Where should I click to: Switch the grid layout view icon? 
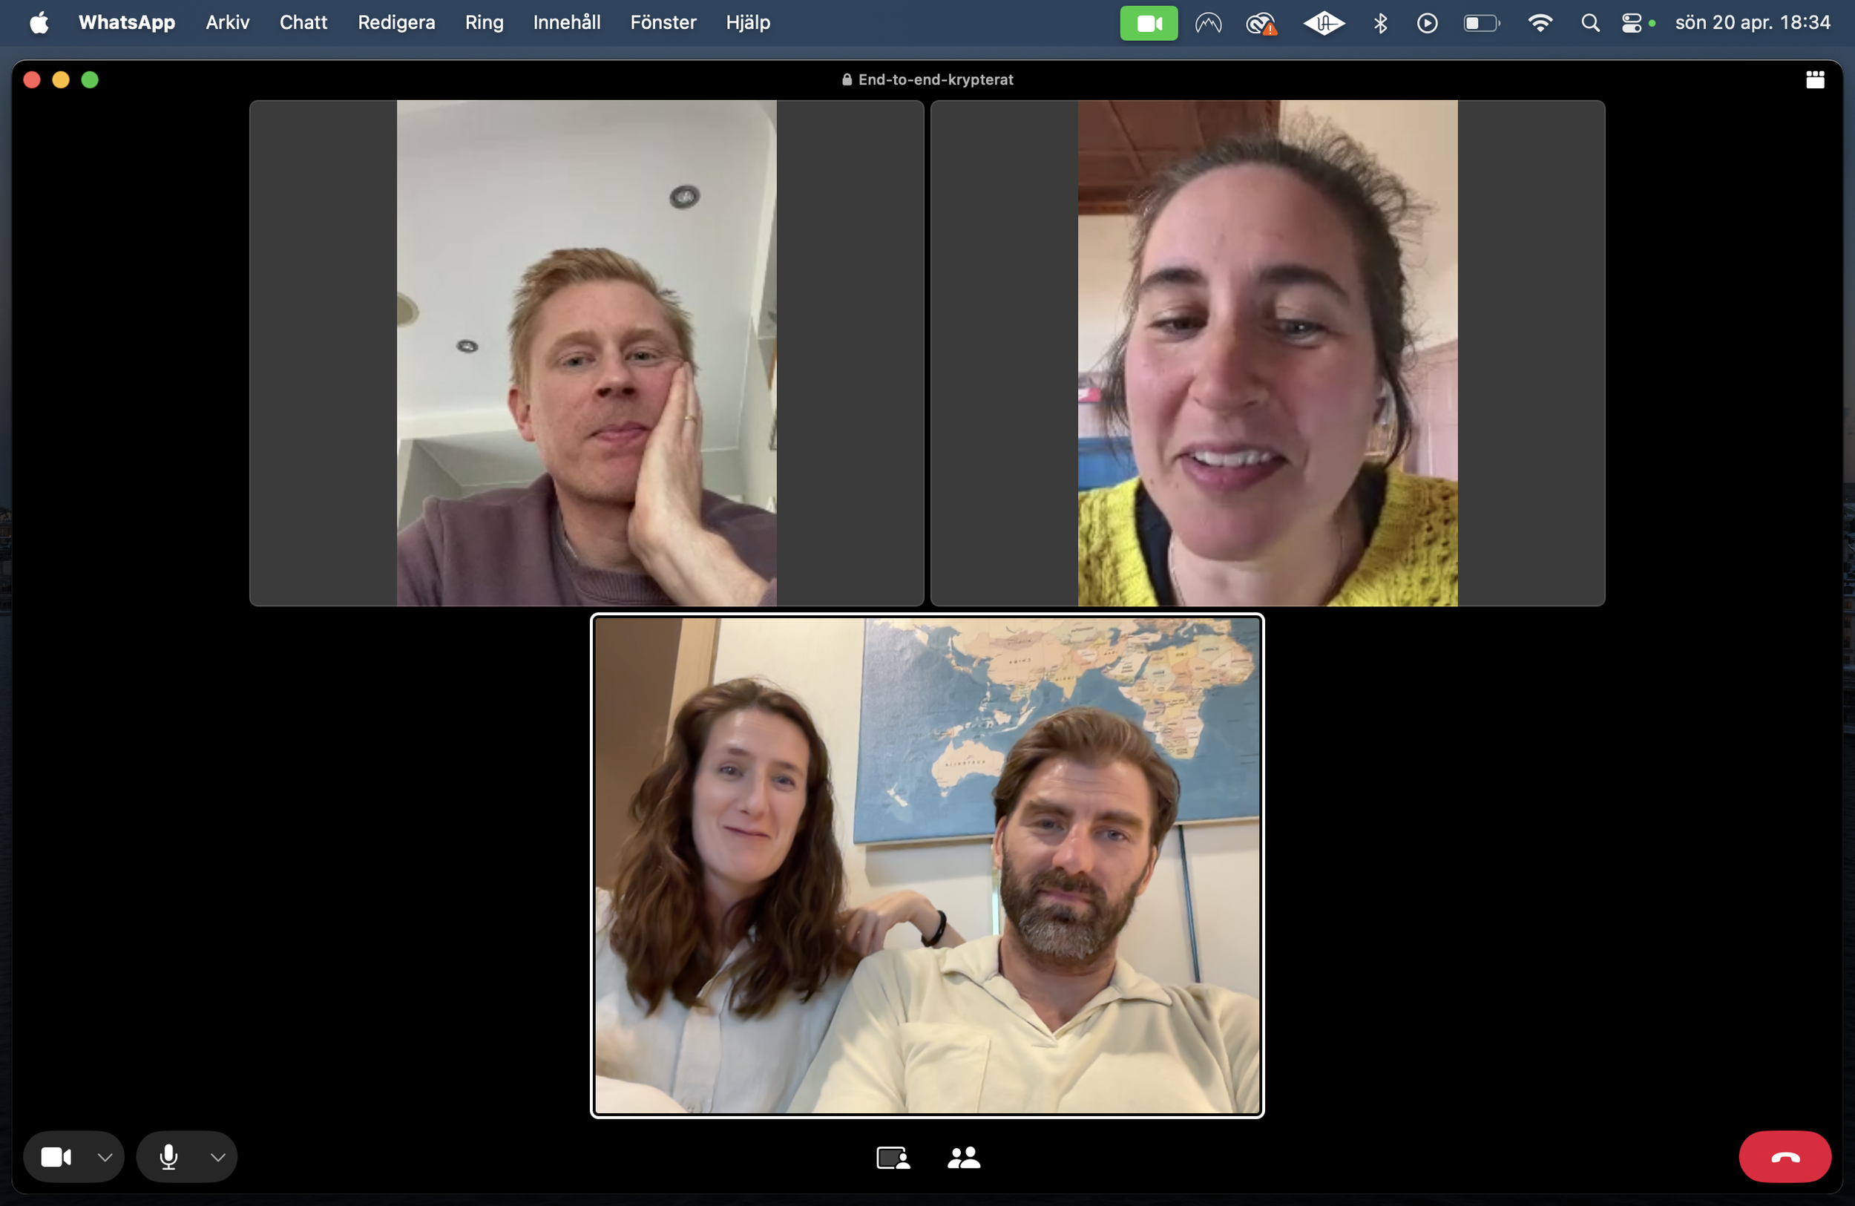point(1815,79)
